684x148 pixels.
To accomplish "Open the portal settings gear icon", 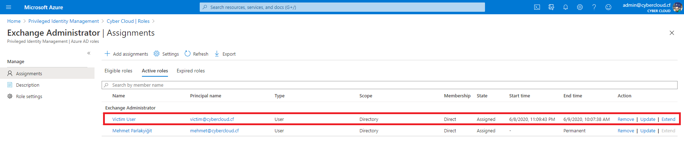I will 580,7.
